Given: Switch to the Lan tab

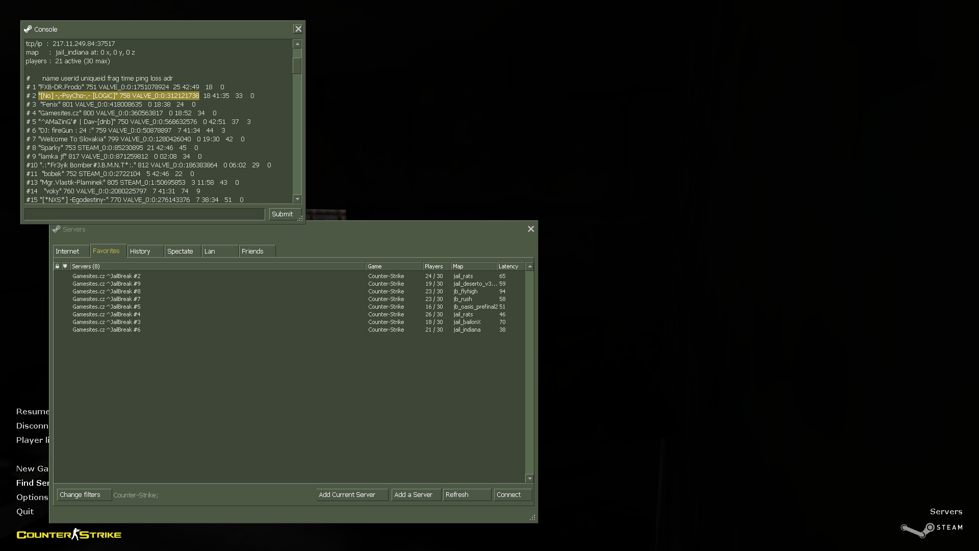Looking at the screenshot, I should 220,251.
